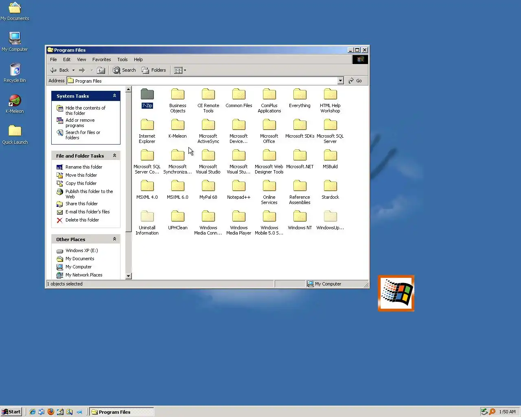Click the Internet Explorer quick launch icon
This screenshot has height=417, width=521.
[x=32, y=412]
